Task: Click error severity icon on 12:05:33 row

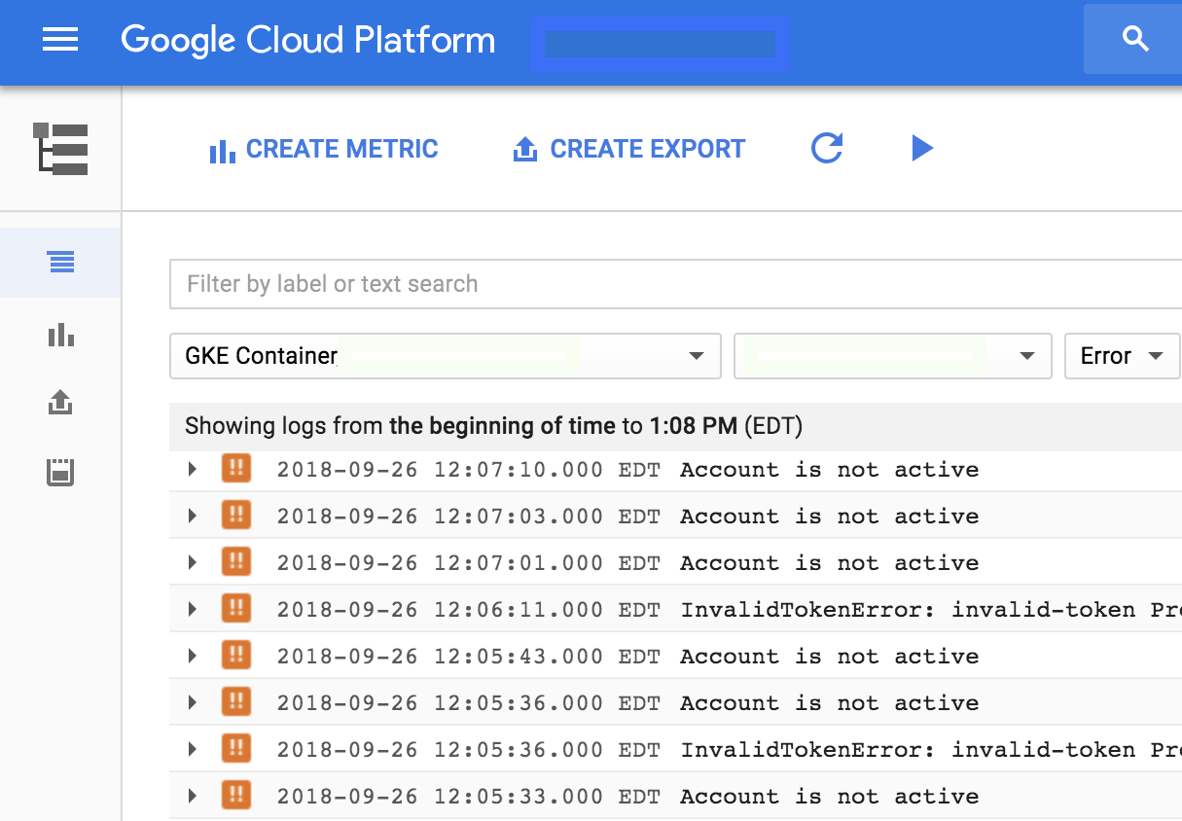Action: tap(235, 796)
